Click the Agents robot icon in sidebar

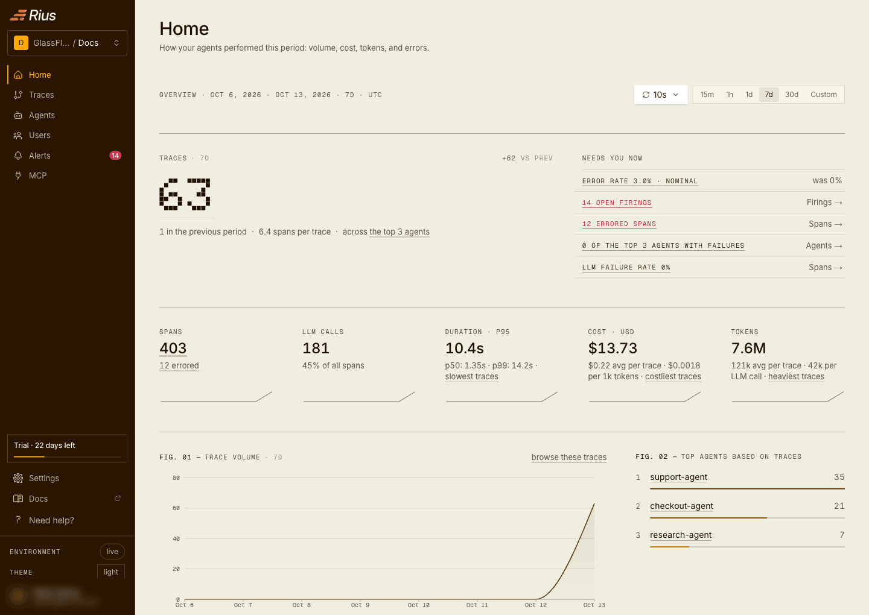[18, 115]
